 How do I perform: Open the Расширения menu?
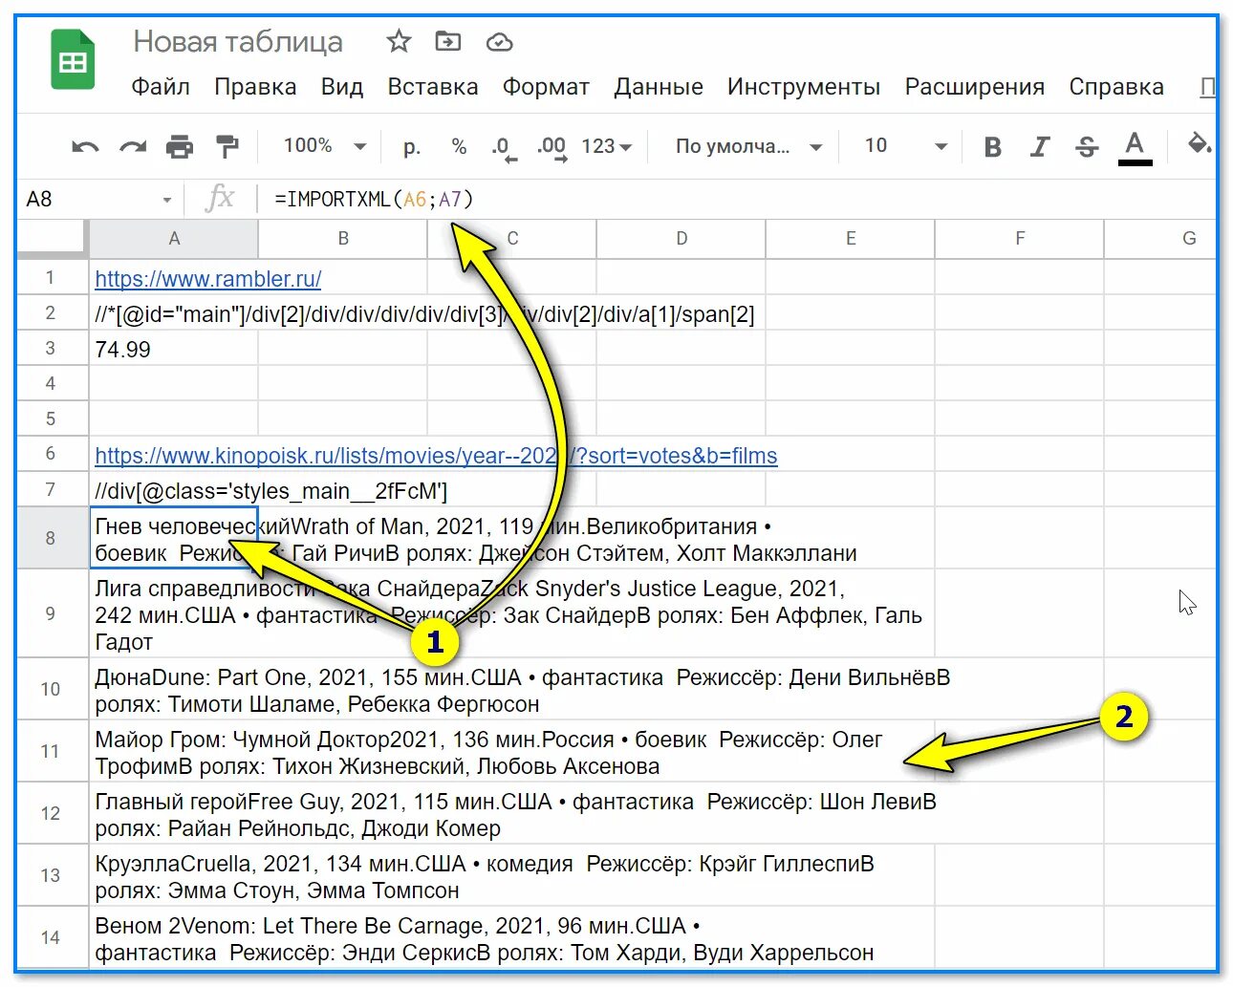(975, 87)
